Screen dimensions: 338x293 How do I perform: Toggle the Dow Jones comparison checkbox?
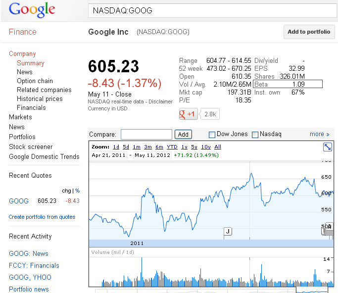(x=212, y=135)
